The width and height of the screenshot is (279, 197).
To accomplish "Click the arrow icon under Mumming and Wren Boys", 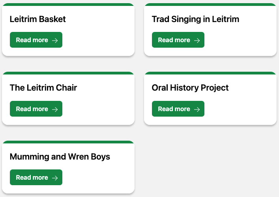I will [x=55, y=178].
